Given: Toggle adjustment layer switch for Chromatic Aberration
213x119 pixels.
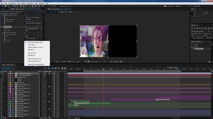Looking at the screenshot, I should point(49,73).
